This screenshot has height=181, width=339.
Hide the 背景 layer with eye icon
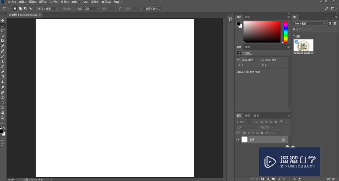click(x=238, y=140)
